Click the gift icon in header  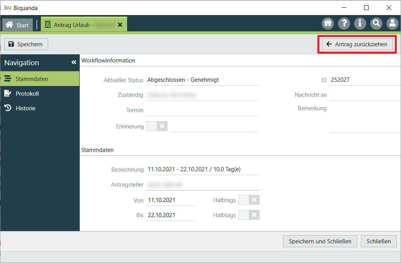pos(328,24)
